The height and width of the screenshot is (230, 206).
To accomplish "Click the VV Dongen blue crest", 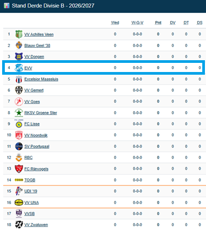I will pyautogui.click(x=19, y=56).
